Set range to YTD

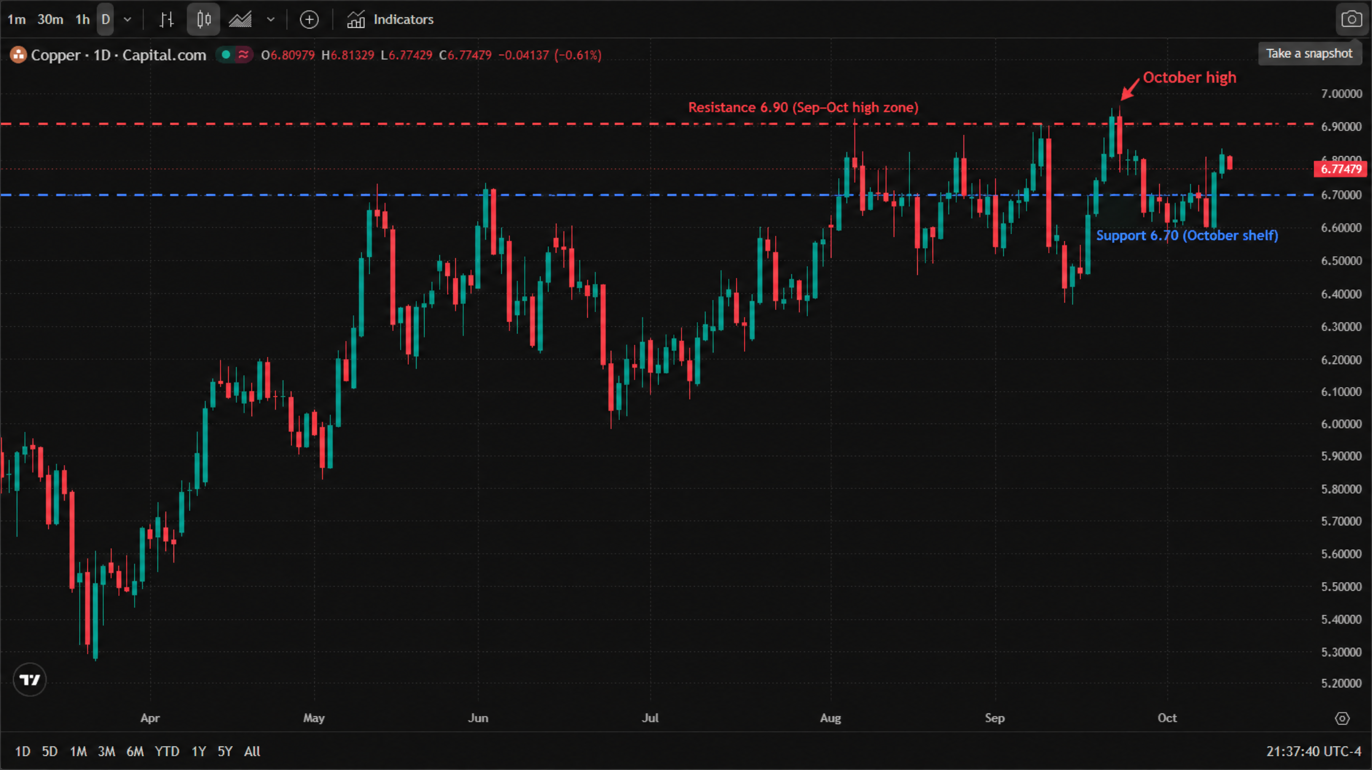(166, 751)
